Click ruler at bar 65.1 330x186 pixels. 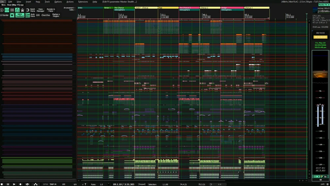pos(247,15)
